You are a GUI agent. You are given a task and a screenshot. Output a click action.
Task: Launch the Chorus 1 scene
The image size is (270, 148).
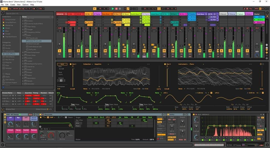click(259, 22)
